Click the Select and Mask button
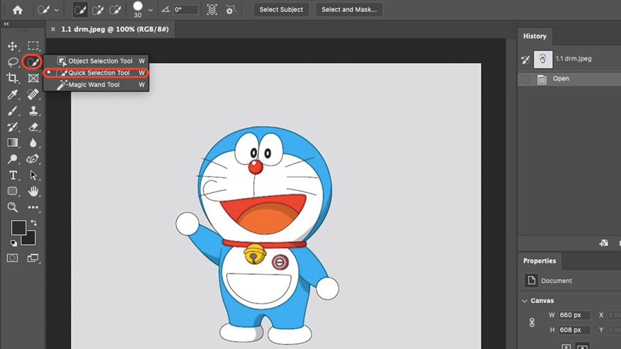 pos(349,10)
